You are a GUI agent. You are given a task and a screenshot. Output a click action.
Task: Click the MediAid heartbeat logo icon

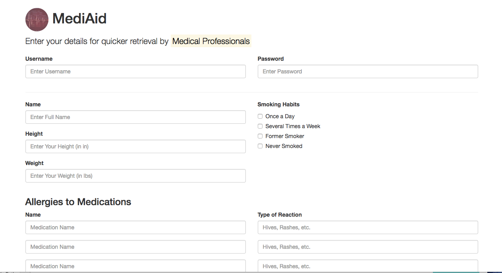[x=37, y=19]
